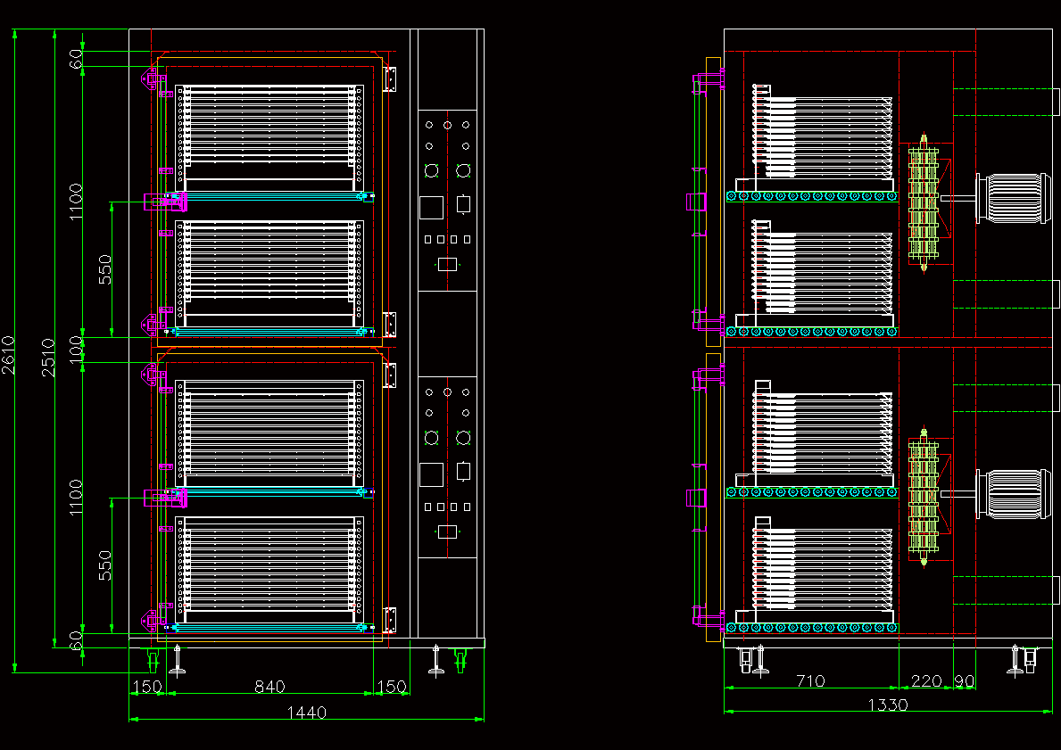Screen dimensions: 1061x750
Task: Select the large square display on upper control panel
Action: [431, 207]
